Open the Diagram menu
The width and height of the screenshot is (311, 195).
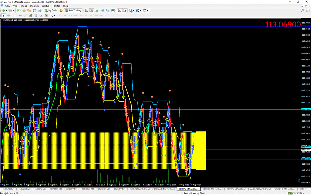(x=34, y=6)
